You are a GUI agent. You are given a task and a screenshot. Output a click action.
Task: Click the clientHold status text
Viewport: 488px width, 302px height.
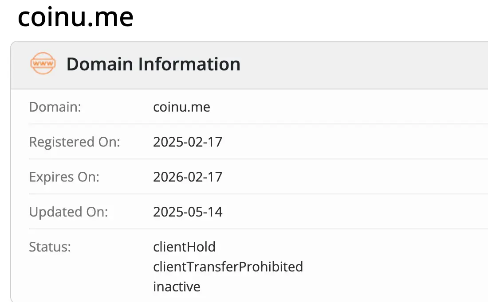click(x=184, y=247)
